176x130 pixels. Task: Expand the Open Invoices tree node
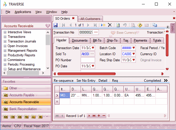coord(5,46)
